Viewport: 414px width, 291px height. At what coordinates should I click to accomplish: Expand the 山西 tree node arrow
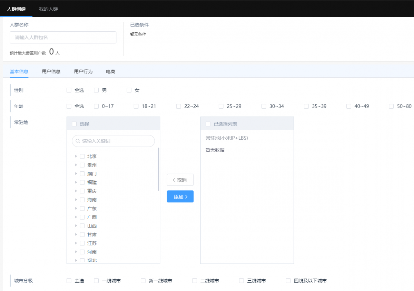click(76, 226)
